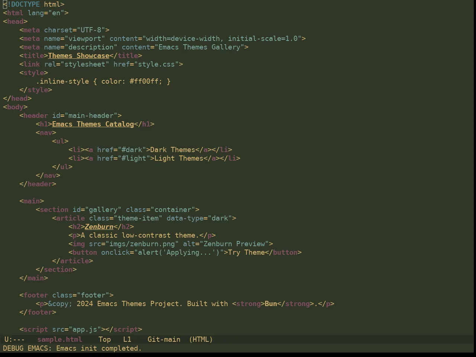Click the opening <ul> tag
Image resolution: width=476 pixels, height=357 pixels.
(x=60, y=141)
